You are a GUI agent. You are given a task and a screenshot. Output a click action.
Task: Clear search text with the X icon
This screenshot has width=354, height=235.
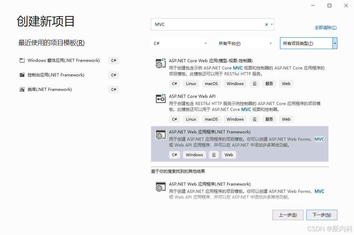(x=267, y=25)
